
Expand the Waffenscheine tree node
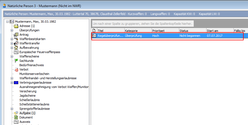click(x=12, y=56)
